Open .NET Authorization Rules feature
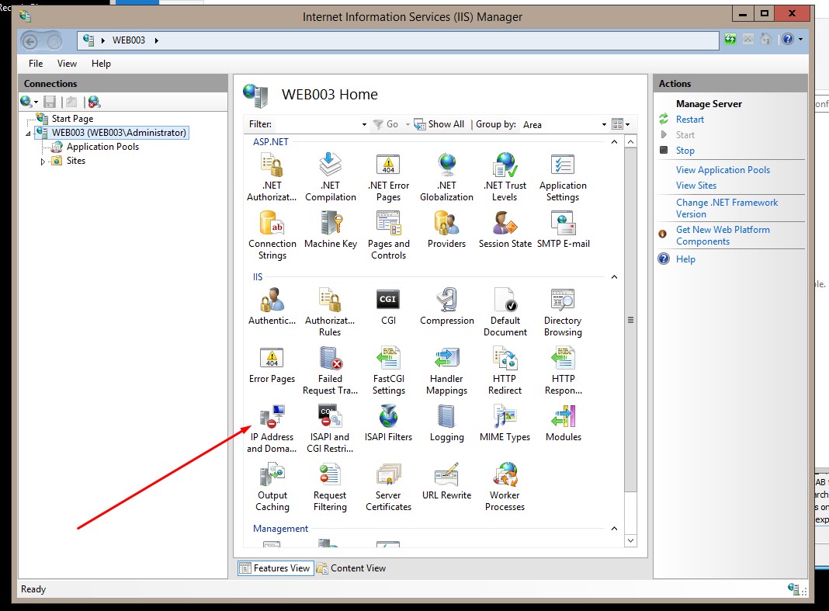 (272, 177)
